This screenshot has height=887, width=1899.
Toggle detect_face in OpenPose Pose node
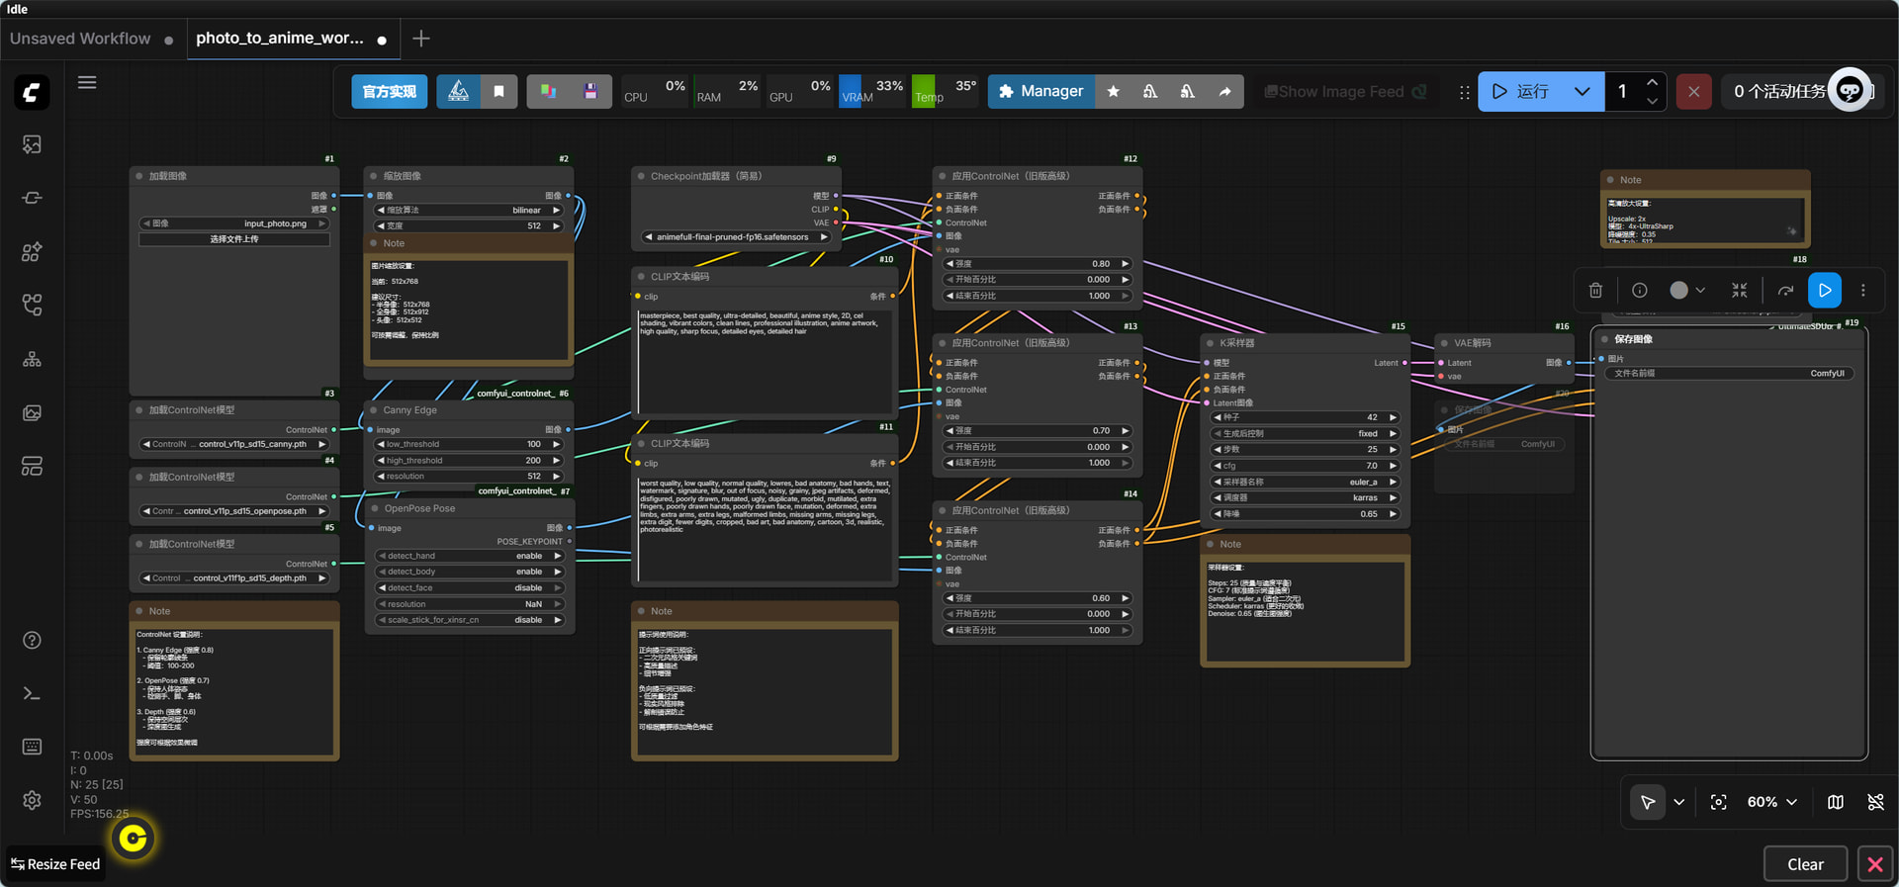(469, 587)
